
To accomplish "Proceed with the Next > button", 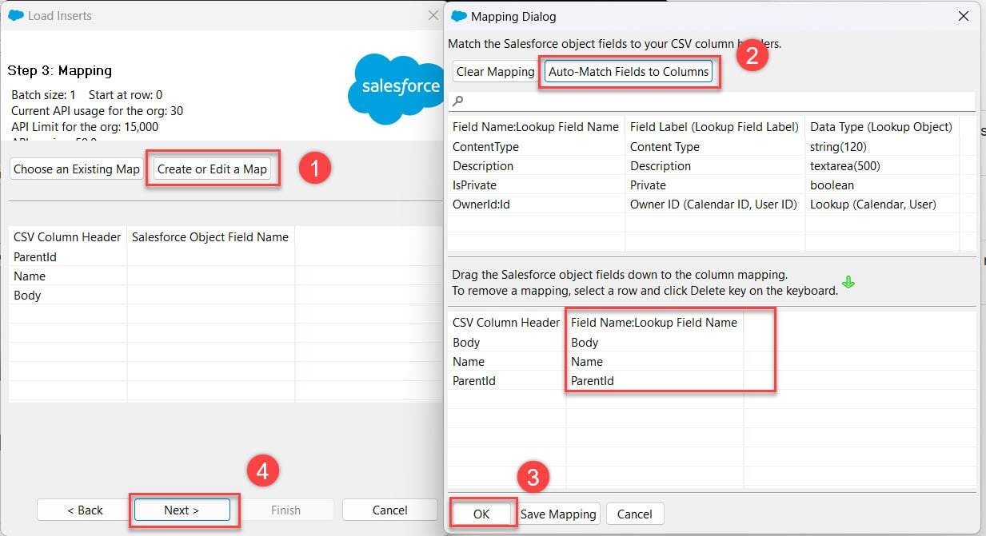I will pos(182,510).
